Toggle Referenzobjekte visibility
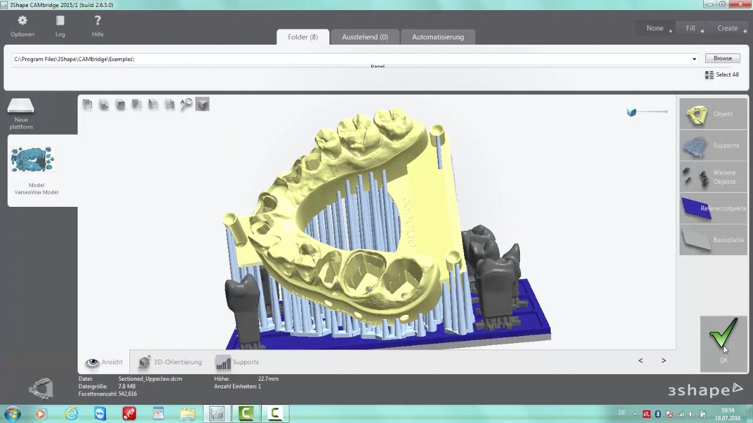Viewport: 753px width, 423px height. click(x=713, y=209)
